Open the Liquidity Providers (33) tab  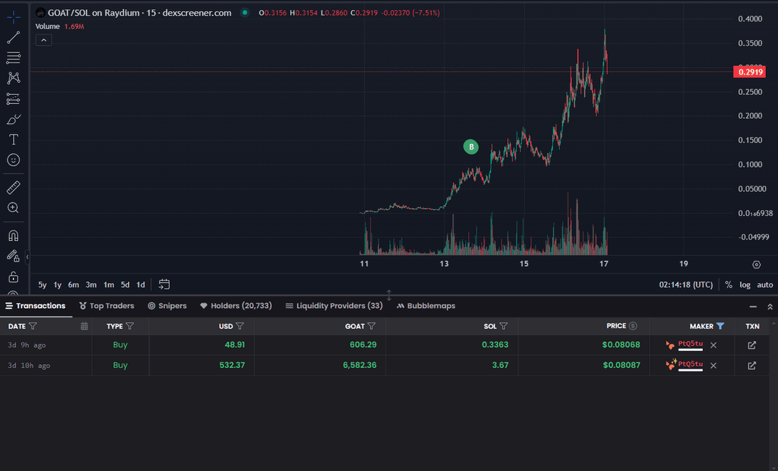click(x=334, y=306)
